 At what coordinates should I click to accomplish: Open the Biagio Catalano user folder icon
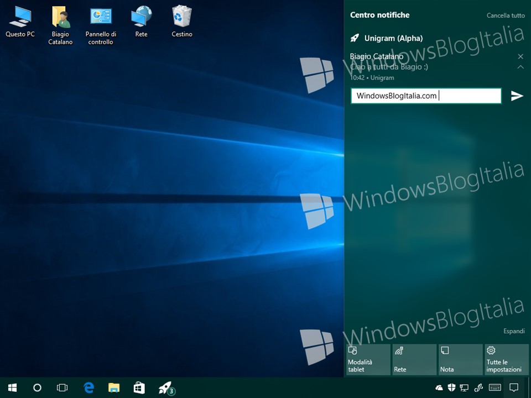[x=60, y=26]
